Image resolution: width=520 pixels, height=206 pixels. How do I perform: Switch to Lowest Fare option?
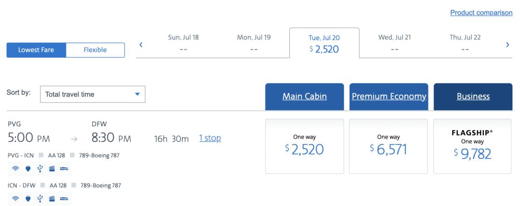[36, 50]
